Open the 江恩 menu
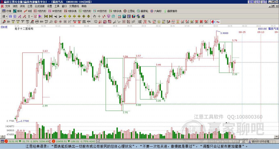This screenshot has width=279, height=149. coord(30,6)
